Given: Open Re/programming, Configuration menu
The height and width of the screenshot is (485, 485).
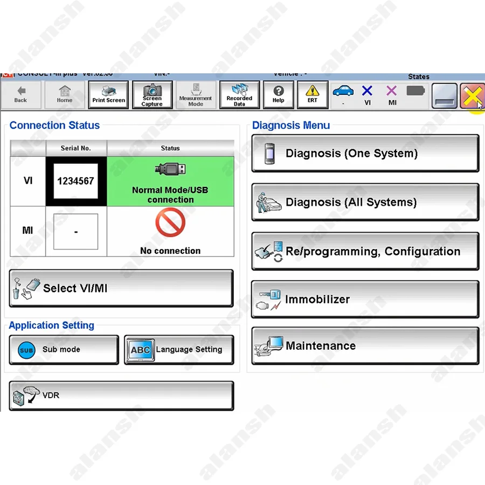Looking at the screenshot, I should 365,251.
